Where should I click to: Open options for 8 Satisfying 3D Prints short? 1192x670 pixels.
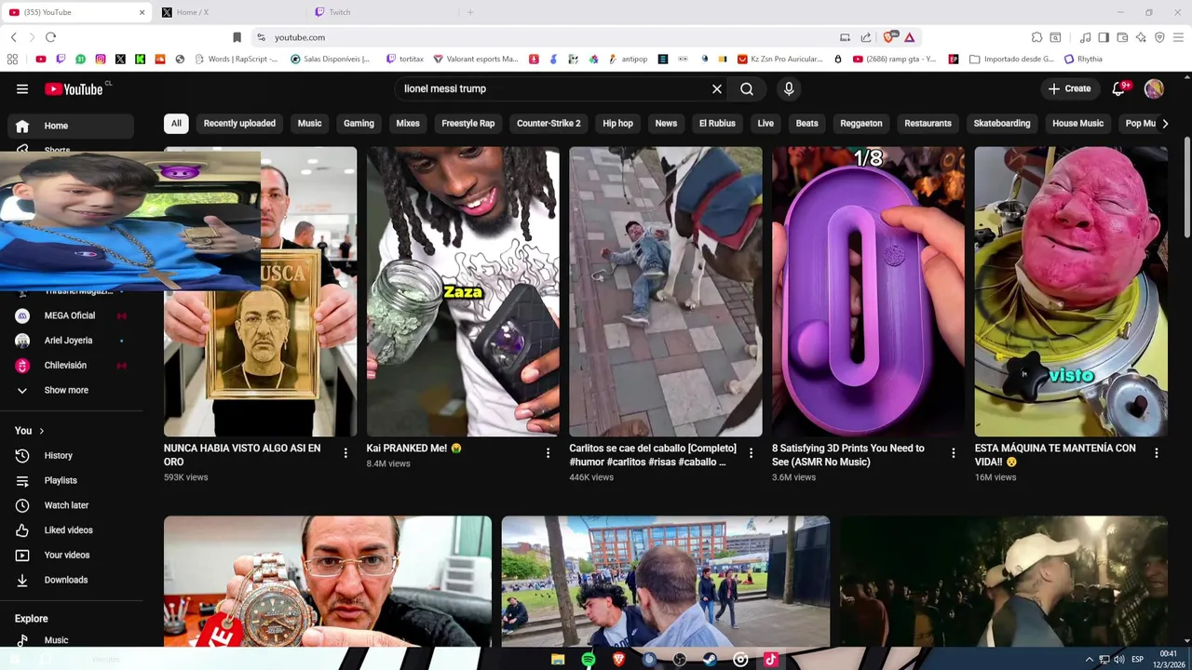pos(953,453)
